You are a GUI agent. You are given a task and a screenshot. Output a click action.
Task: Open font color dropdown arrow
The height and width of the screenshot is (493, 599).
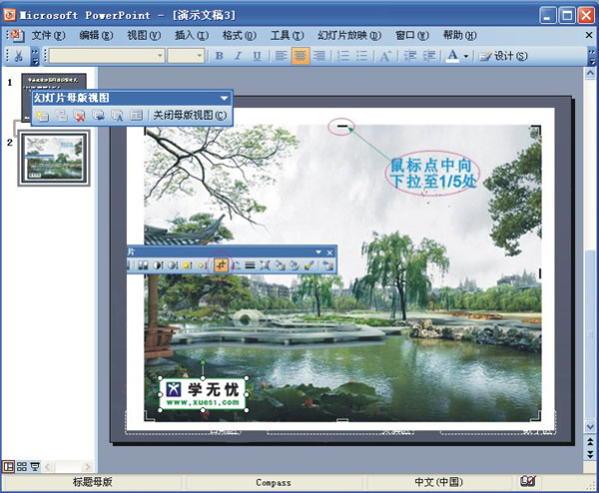tap(466, 57)
